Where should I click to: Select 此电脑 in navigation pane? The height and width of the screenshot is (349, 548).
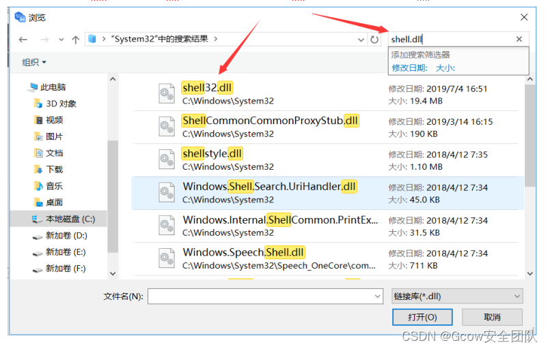(x=49, y=87)
